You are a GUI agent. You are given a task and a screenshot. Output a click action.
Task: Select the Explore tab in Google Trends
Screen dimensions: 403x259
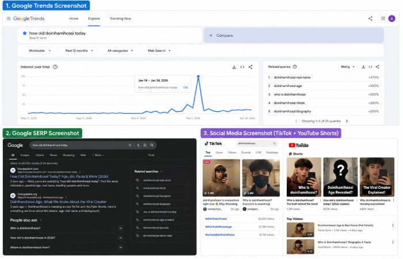pyautogui.click(x=94, y=18)
